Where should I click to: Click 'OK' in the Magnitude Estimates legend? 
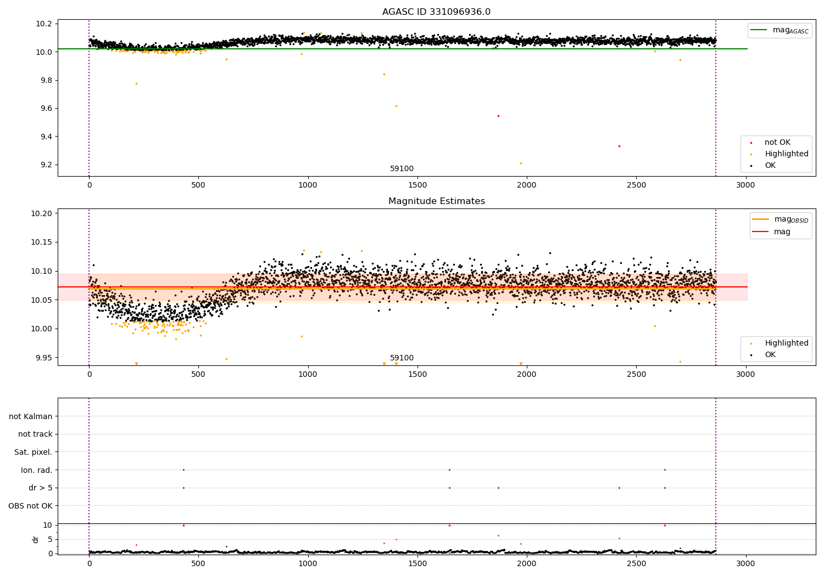[x=770, y=355]
